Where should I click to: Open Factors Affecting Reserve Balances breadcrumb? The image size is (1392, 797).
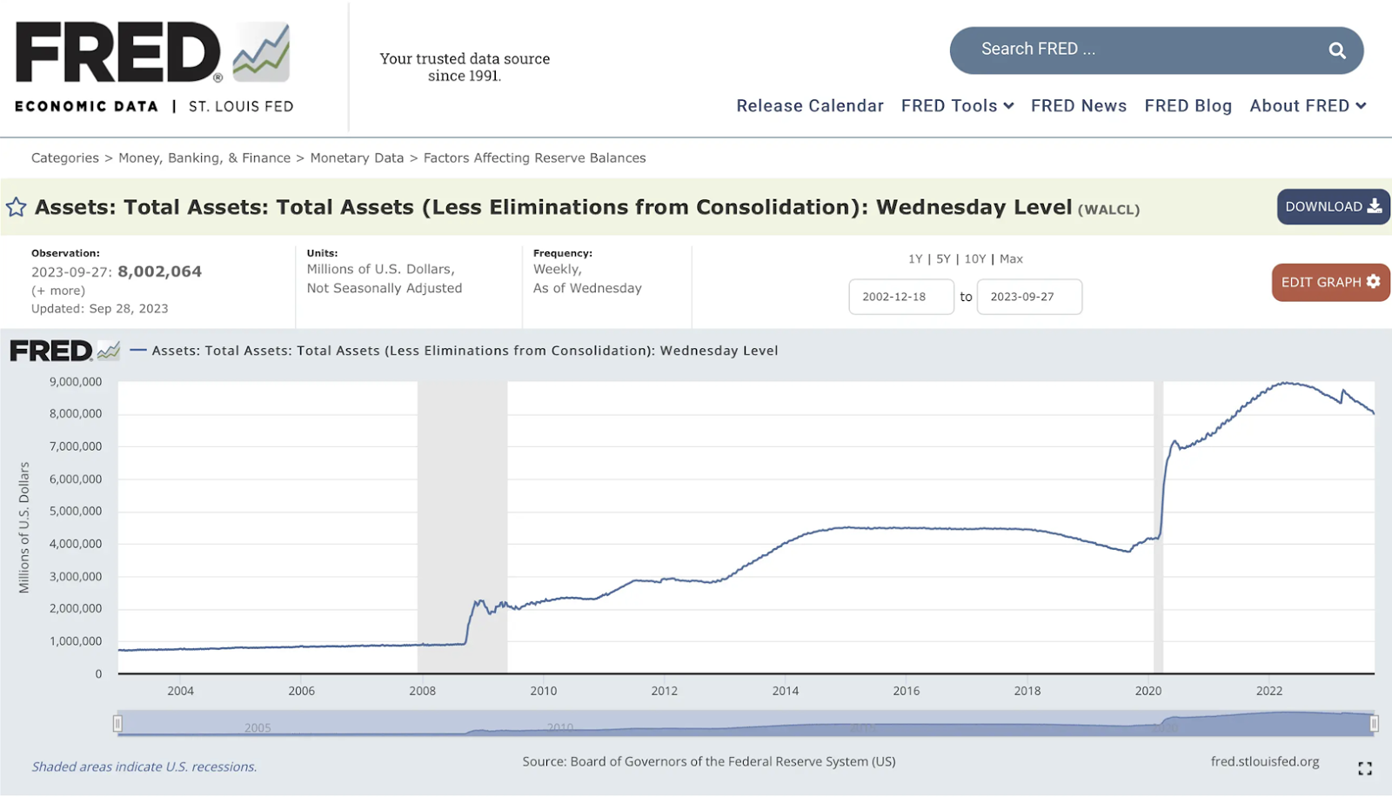(534, 158)
